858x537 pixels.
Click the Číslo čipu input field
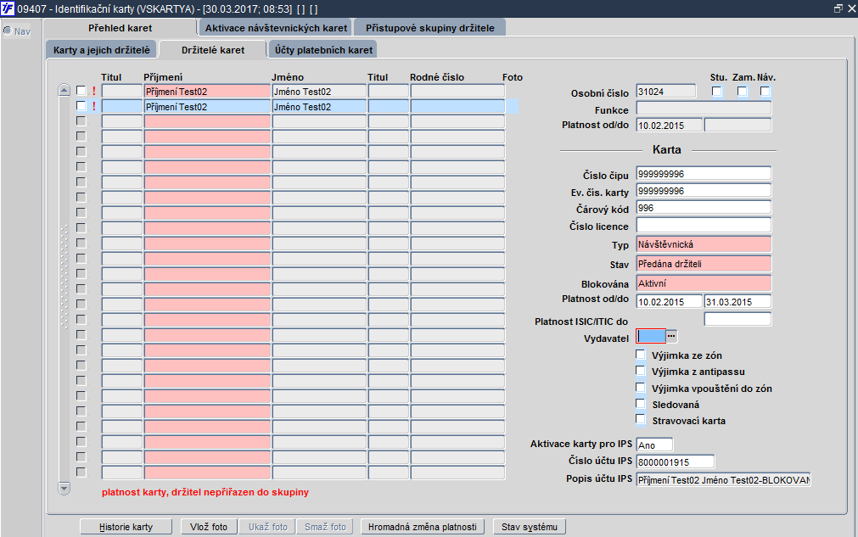[704, 174]
